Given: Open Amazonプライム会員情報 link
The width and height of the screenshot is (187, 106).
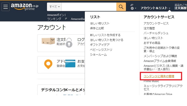Looking at the screenshot, I should [x=160, y=61].
